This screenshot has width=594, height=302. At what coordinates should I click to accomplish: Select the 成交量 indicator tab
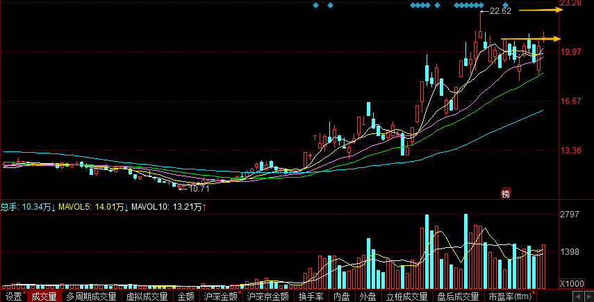(x=44, y=296)
